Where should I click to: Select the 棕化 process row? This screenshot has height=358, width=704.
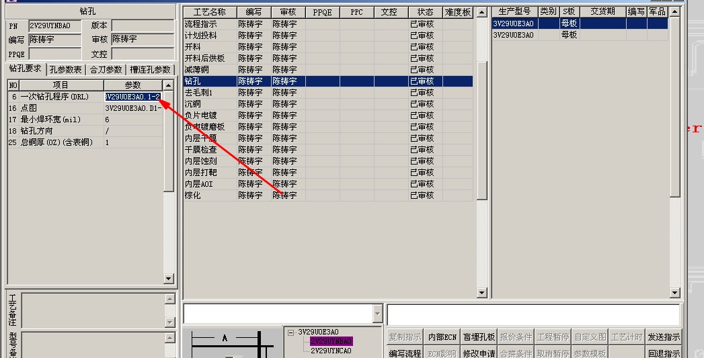[328, 195]
